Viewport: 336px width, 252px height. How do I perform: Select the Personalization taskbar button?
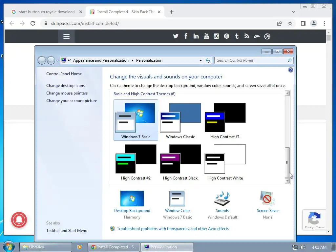pos(167,247)
